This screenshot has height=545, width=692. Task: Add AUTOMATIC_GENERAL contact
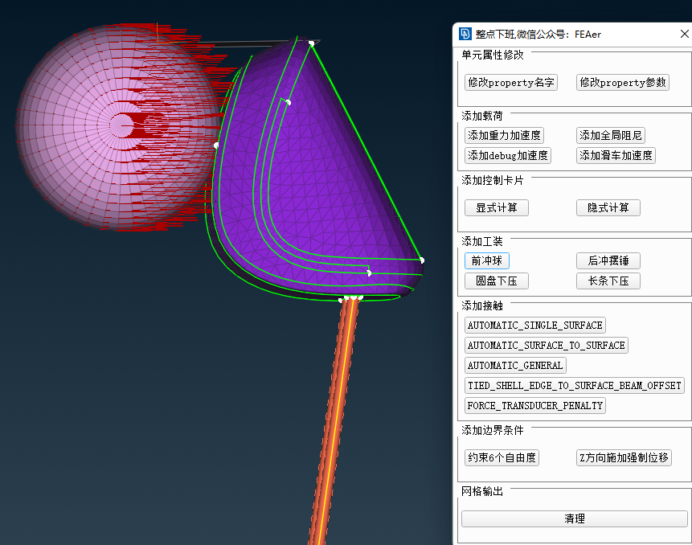coord(515,366)
